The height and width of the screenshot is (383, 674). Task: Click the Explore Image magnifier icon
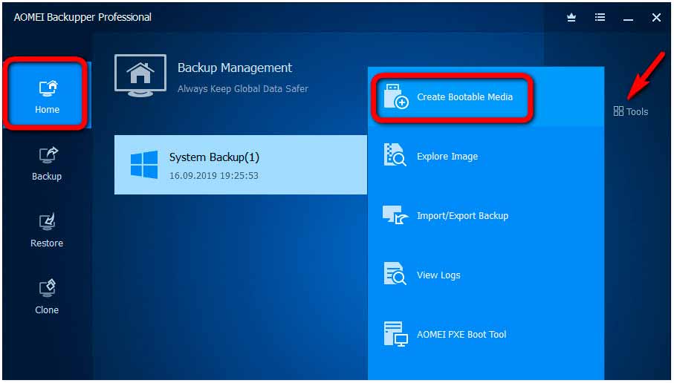[395, 155]
